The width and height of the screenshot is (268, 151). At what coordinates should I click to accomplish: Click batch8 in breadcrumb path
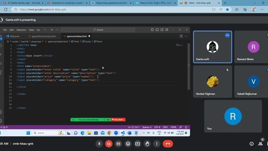coord(25,42)
